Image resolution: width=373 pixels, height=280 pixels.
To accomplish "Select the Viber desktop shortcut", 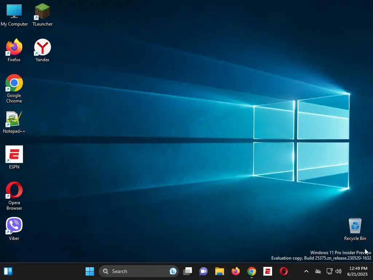I will click(14, 229).
